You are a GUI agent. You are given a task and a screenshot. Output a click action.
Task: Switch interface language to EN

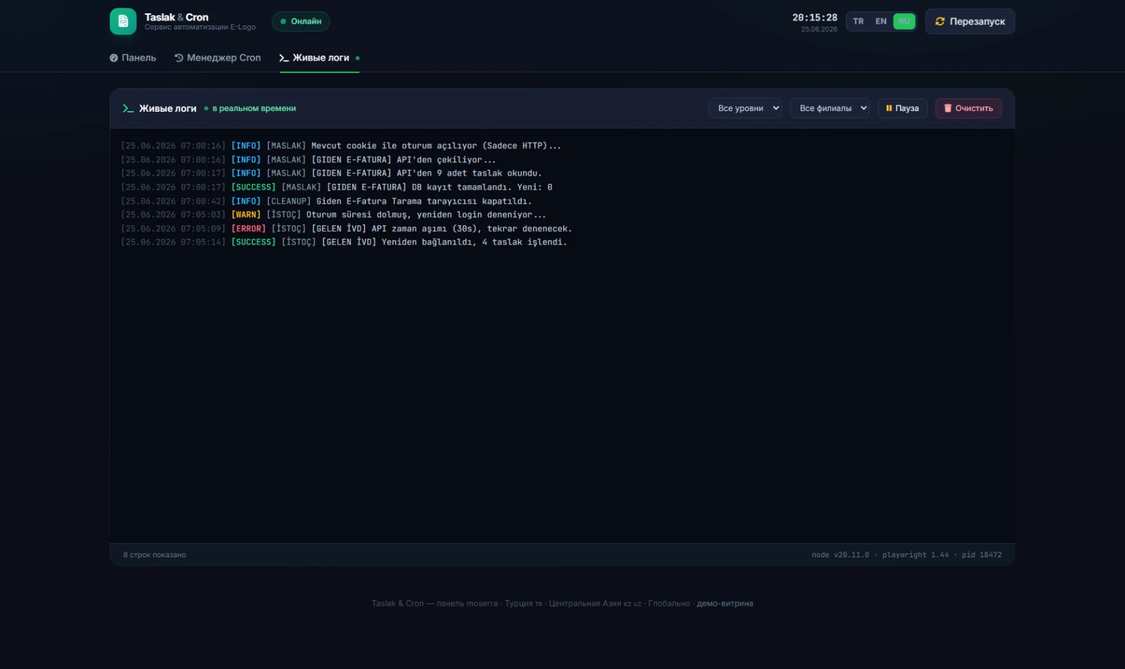881,21
